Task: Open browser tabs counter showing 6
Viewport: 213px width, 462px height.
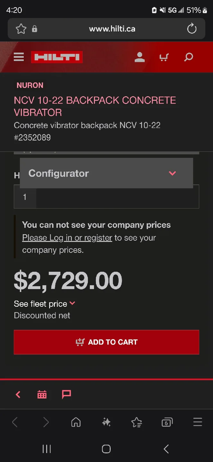Action: click(x=167, y=422)
